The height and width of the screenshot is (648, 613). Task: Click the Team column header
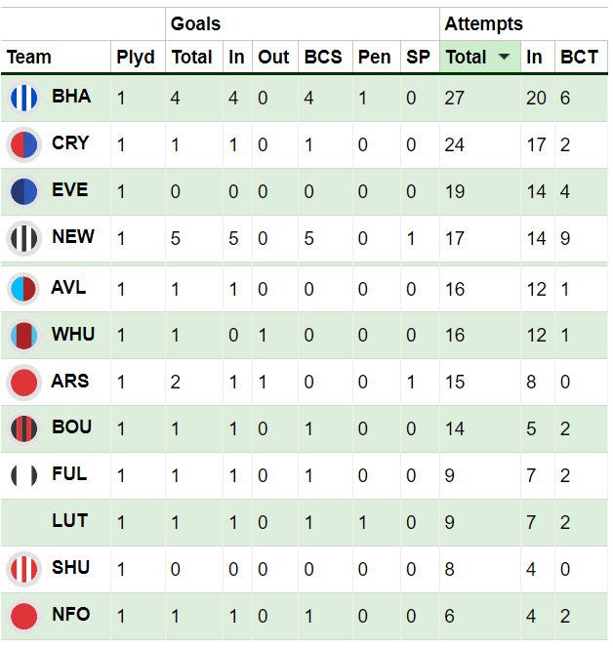29,58
